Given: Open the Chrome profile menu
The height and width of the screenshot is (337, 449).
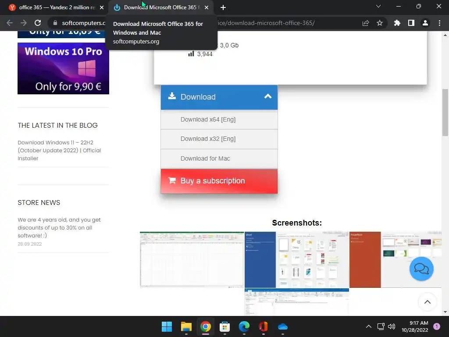Looking at the screenshot, I should [x=425, y=23].
